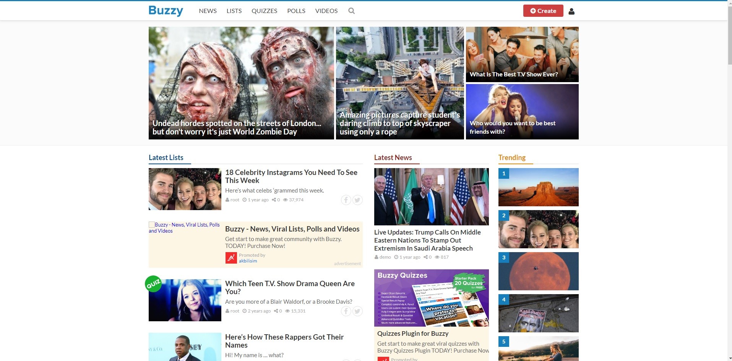Click the Latest Lists section heading
This screenshot has width=732, height=361.
tap(166, 157)
